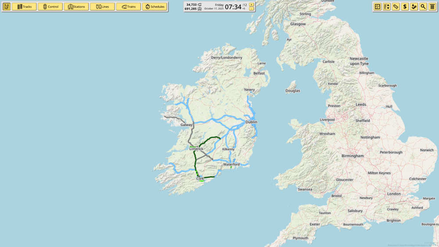Image resolution: width=439 pixels, height=247 pixels.
Task: Open the map overview icon
Action: click(378, 7)
